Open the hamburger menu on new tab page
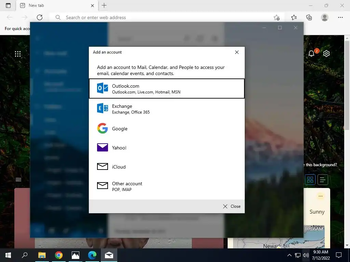The width and height of the screenshot is (350, 262). click(x=18, y=179)
